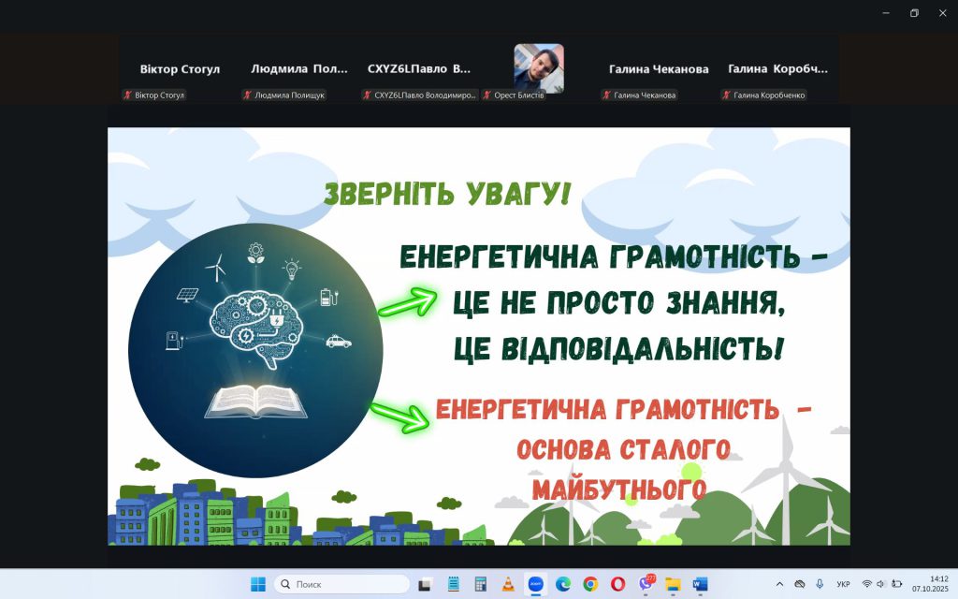Click muted mic icon beside Галина Коробченко label
The image size is (958, 599).
(x=726, y=95)
